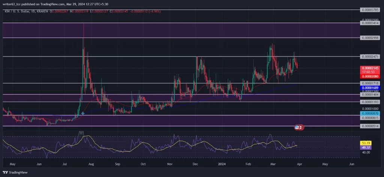
Task: Click the Nov label on time axis
Action: pyautogui.click(x=169, y=164)
